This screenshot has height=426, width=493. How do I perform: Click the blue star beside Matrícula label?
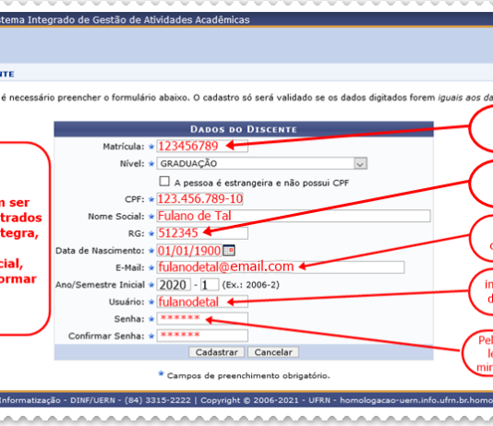pos(151,147)
